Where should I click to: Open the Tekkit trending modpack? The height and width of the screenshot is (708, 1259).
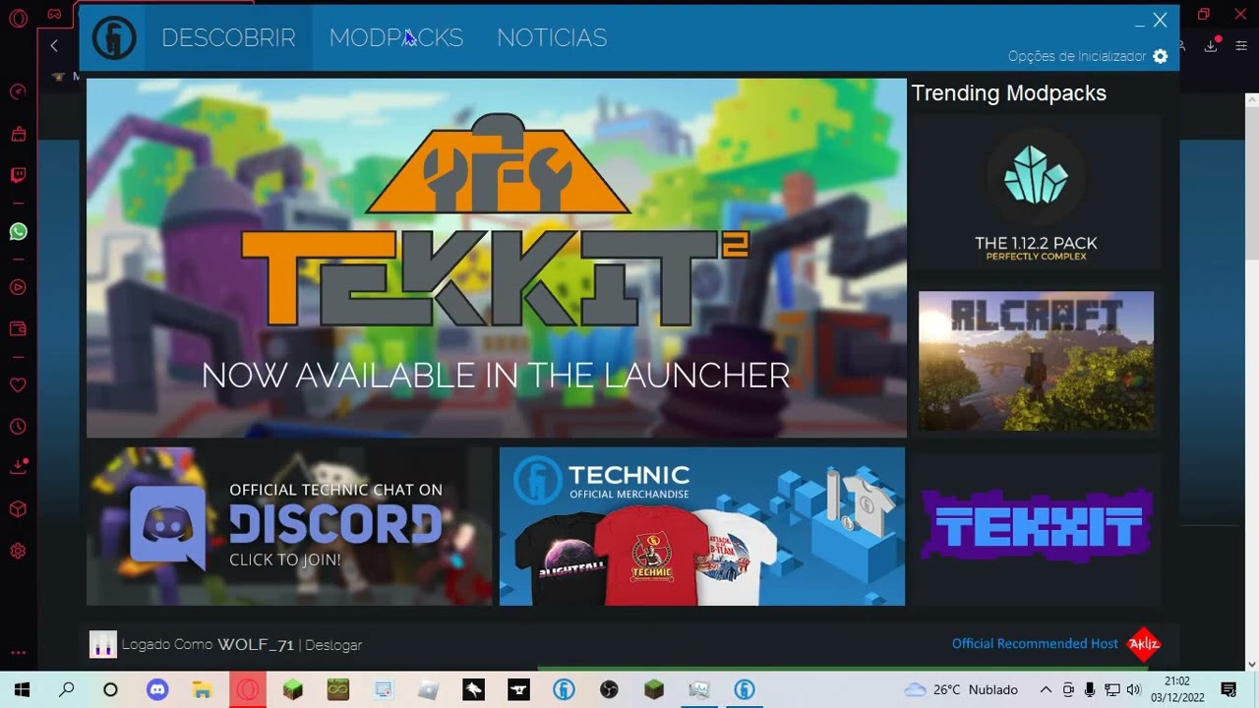point(1036,527)
